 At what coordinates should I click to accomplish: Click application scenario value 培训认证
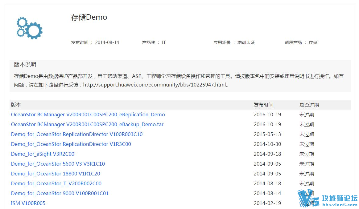tap(246, 42)
